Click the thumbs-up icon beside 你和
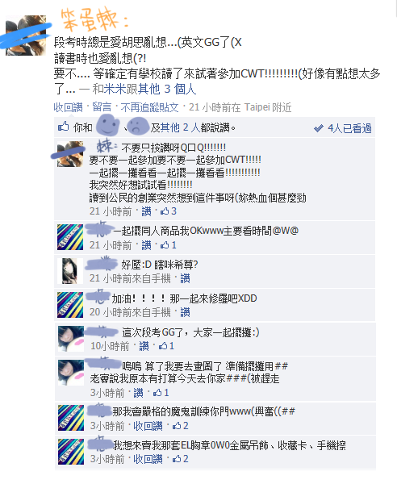 (x=63, y=127)
